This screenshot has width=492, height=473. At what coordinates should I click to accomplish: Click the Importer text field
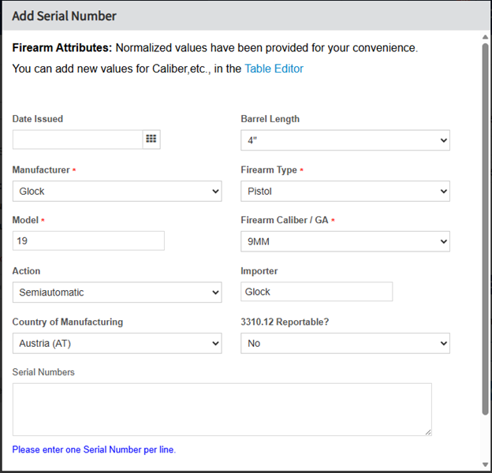(x=316, y=292)
